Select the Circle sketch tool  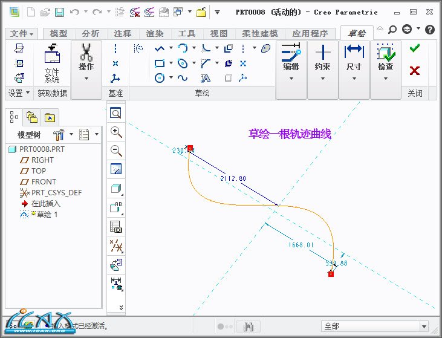click(160, 78)
